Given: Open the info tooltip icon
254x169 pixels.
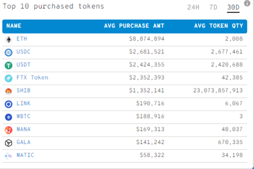Looking at the screenshot, I should 247,3.
